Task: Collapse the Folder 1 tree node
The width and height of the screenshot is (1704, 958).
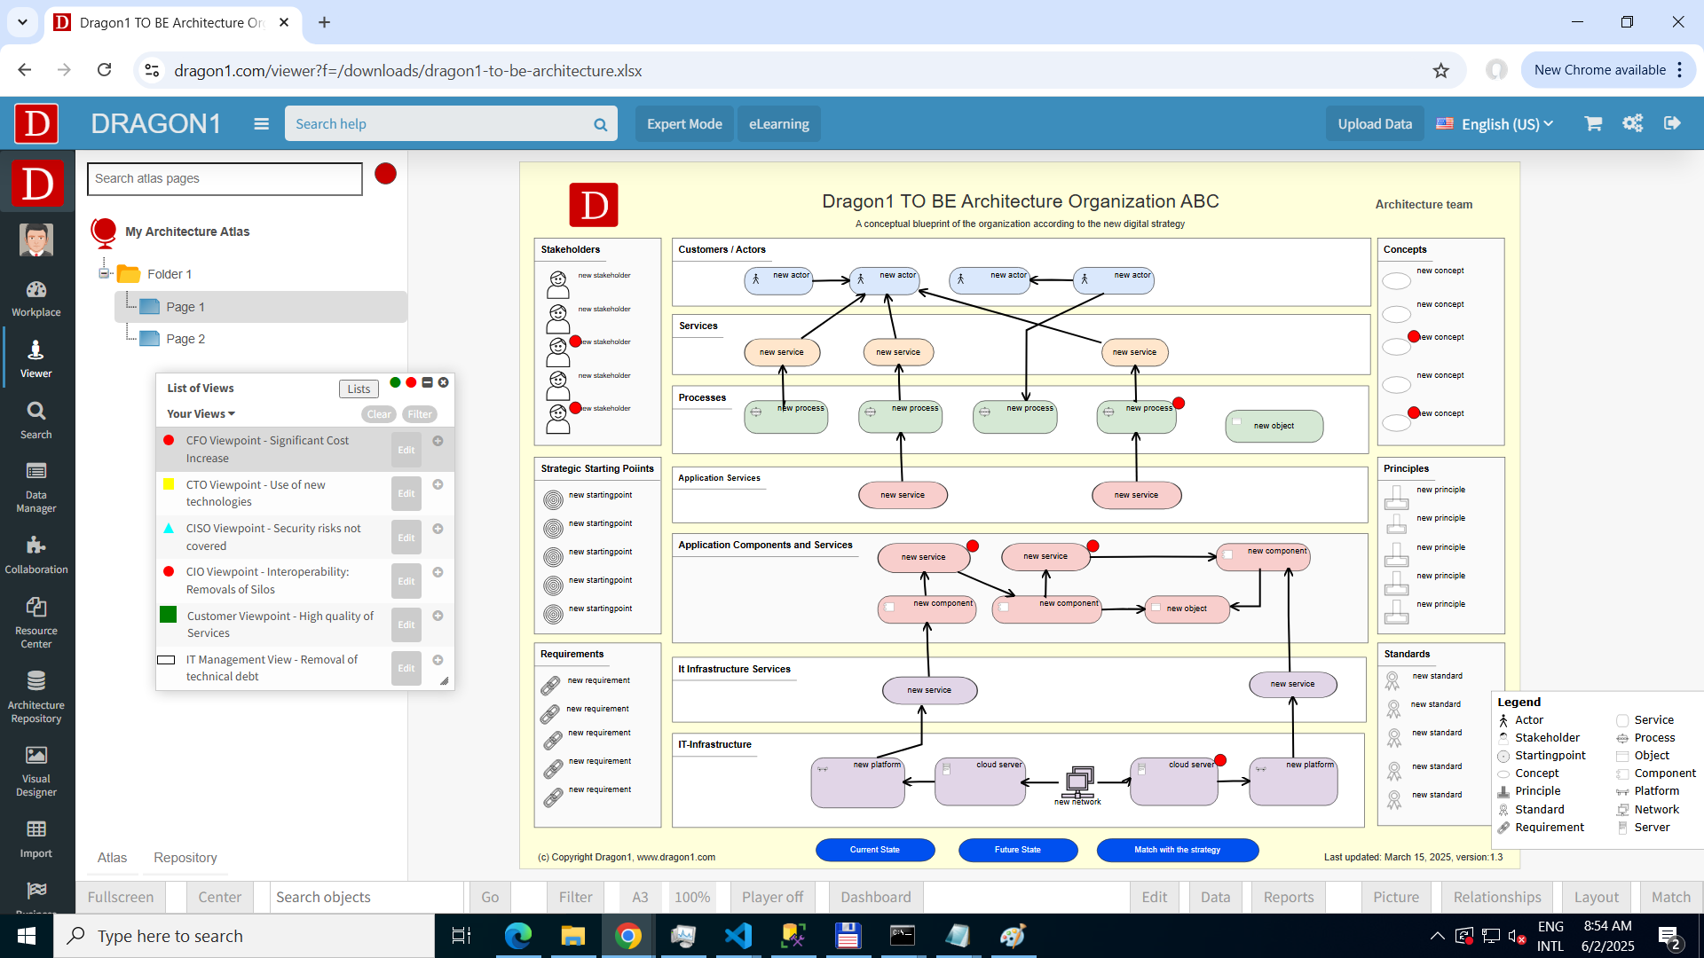Action: coord(104,274)
